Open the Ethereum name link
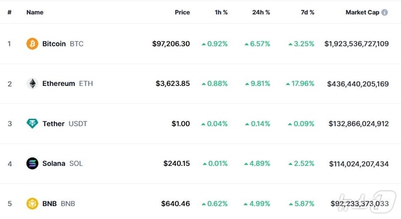This screenshot has height=219, width=401. pyautogui.click(x=58, y=84)
